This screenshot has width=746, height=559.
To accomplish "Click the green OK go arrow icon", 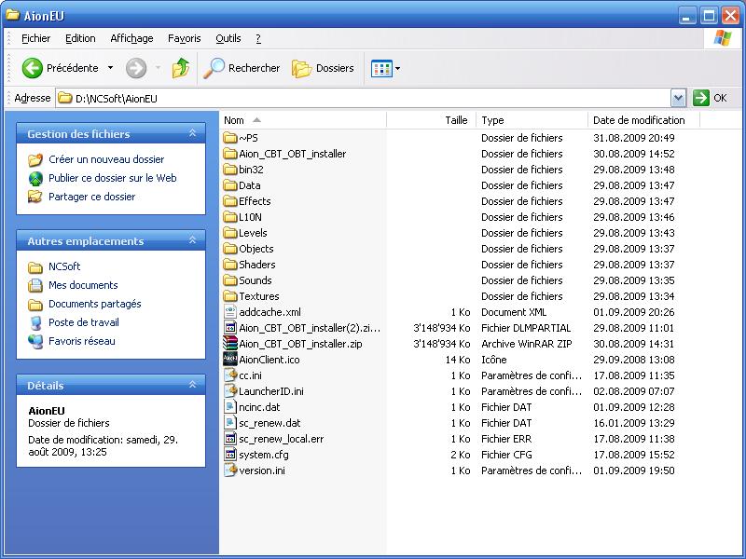I will tap(701, 98).
